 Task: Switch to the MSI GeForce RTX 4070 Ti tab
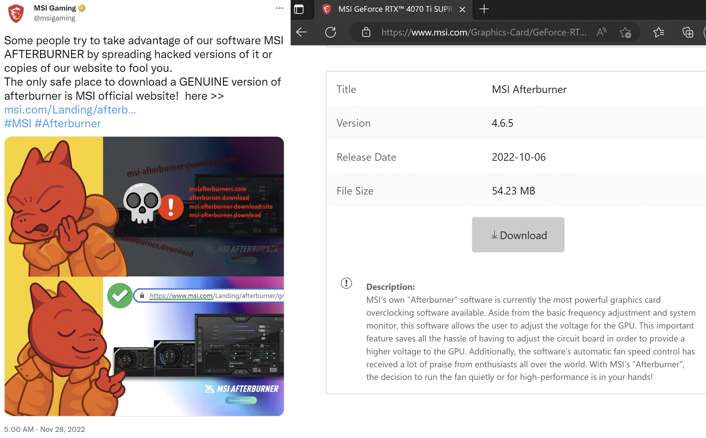tap(393, 9)
